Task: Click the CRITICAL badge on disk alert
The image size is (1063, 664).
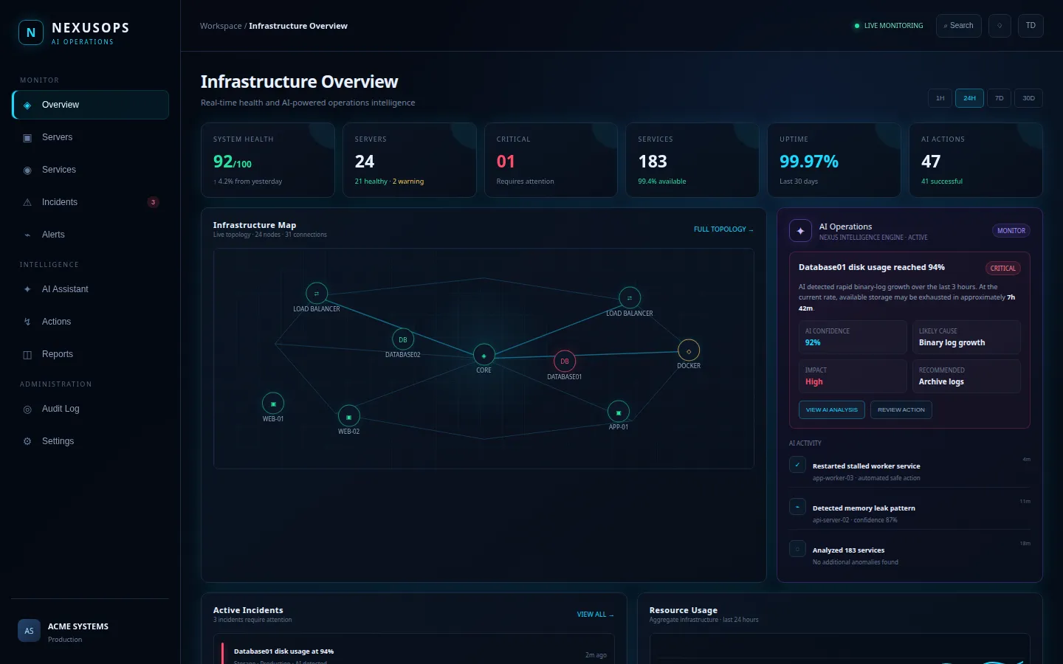Action: coord(1003,268)
